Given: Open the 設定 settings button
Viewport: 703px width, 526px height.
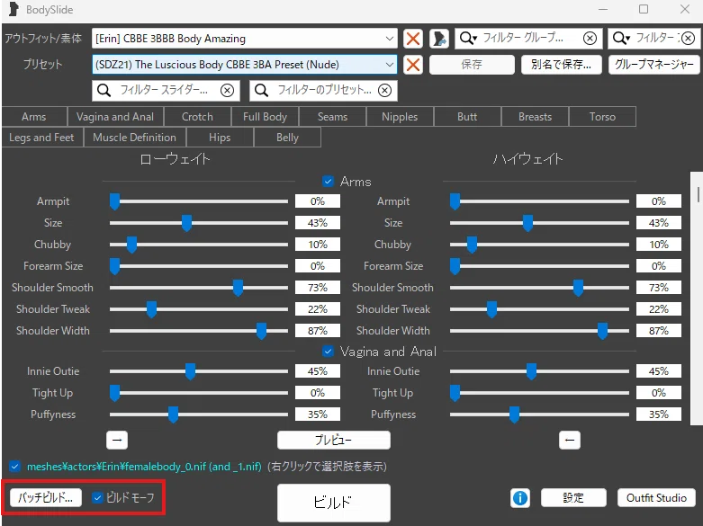Looking at the screenshot, I should tap(573, 498).
